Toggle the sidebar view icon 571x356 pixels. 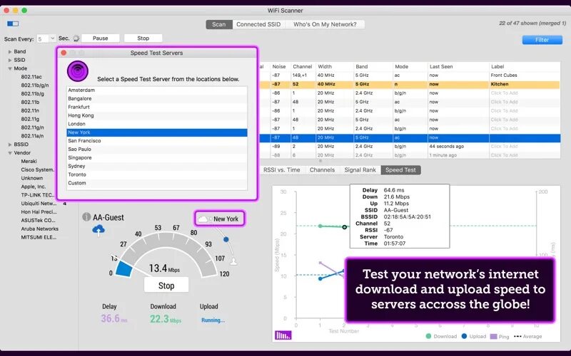13,23
